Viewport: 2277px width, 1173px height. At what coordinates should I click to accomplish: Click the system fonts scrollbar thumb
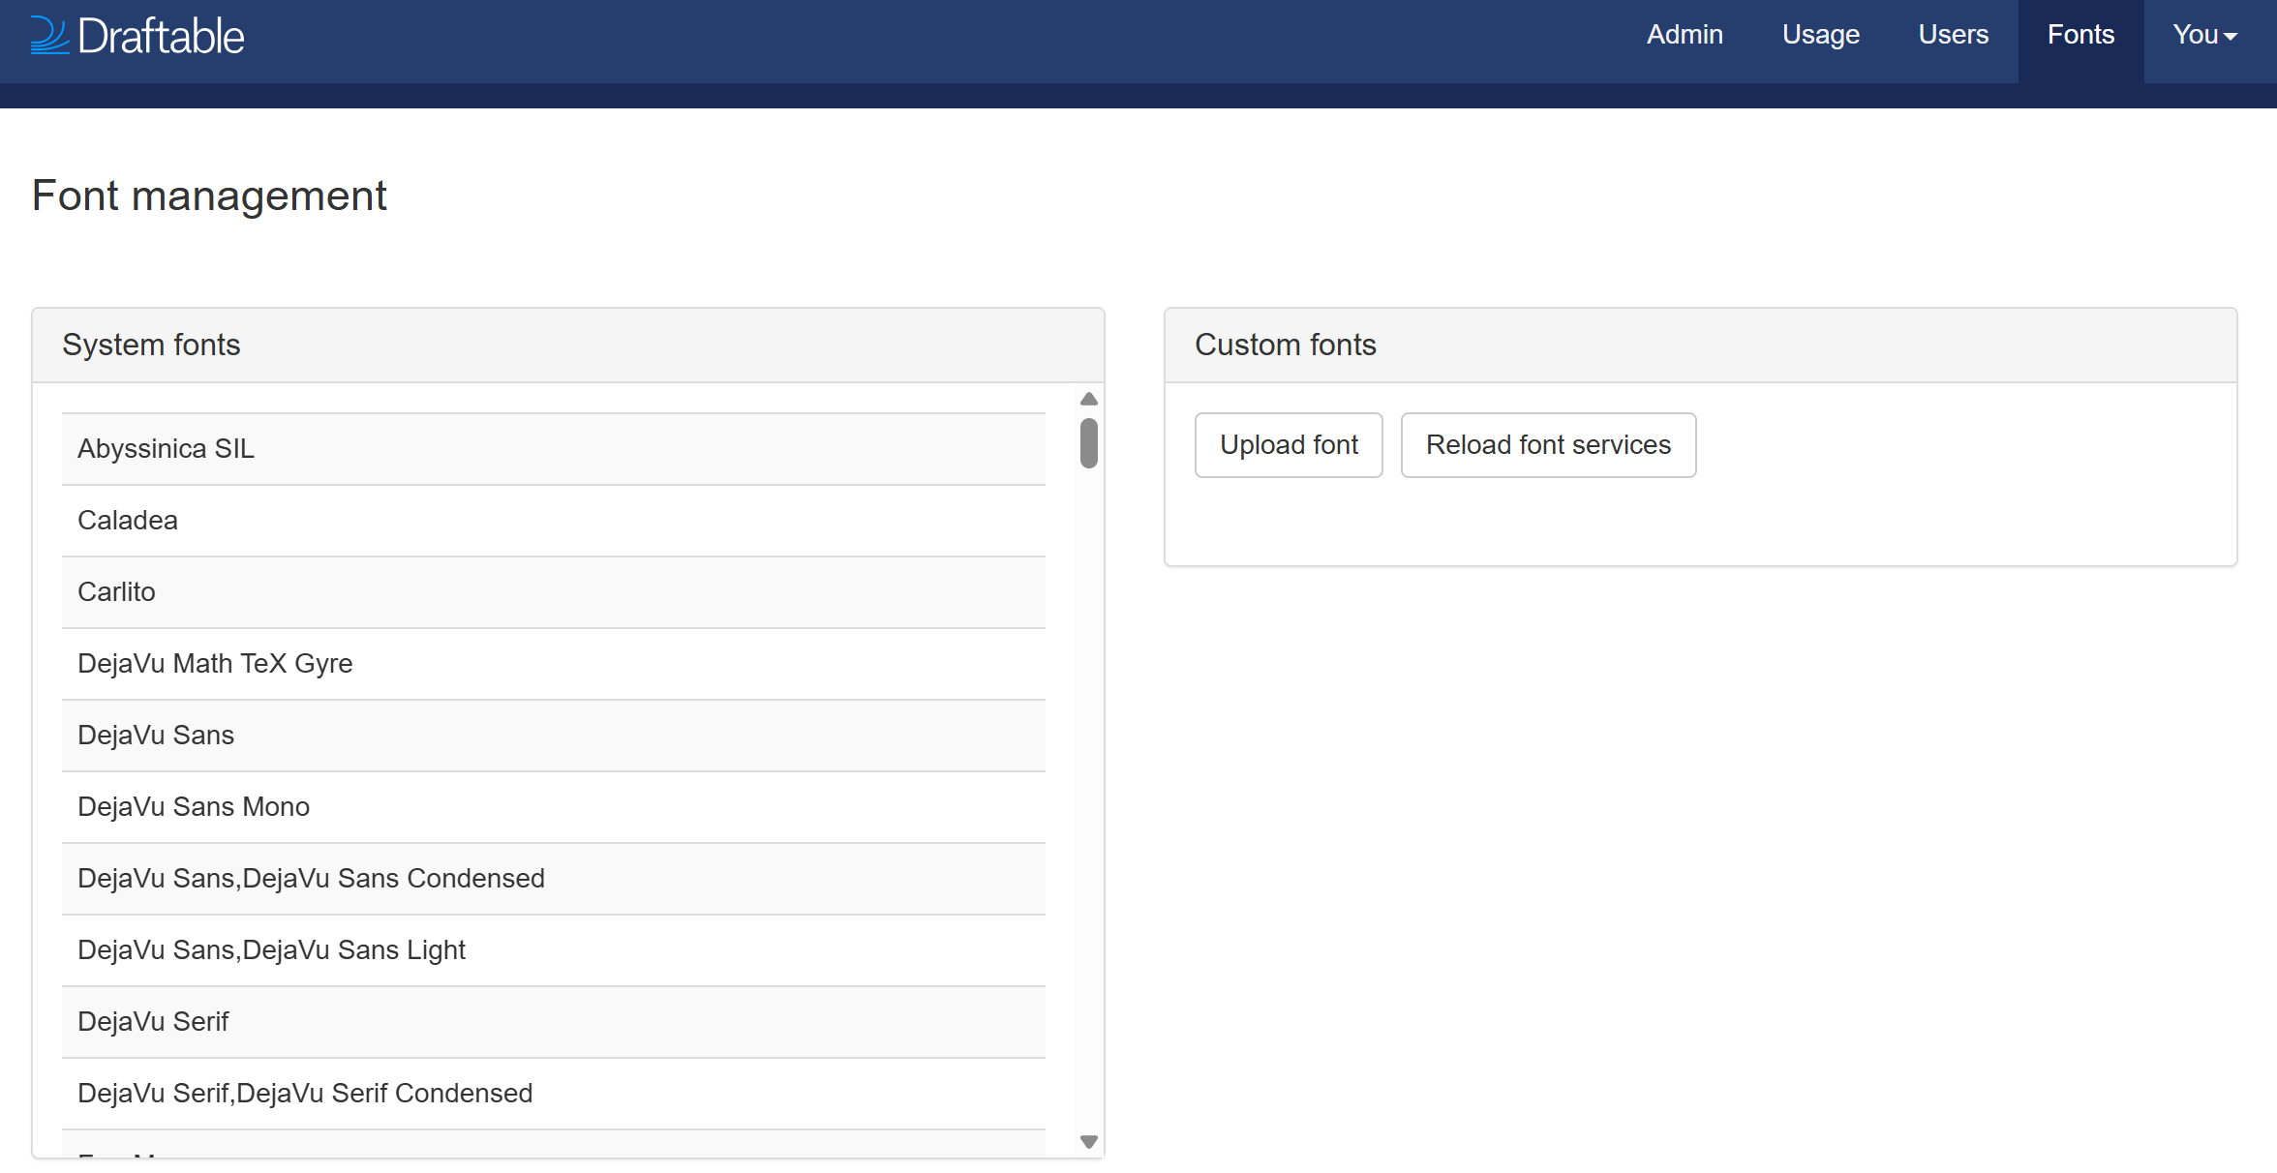1089,443
